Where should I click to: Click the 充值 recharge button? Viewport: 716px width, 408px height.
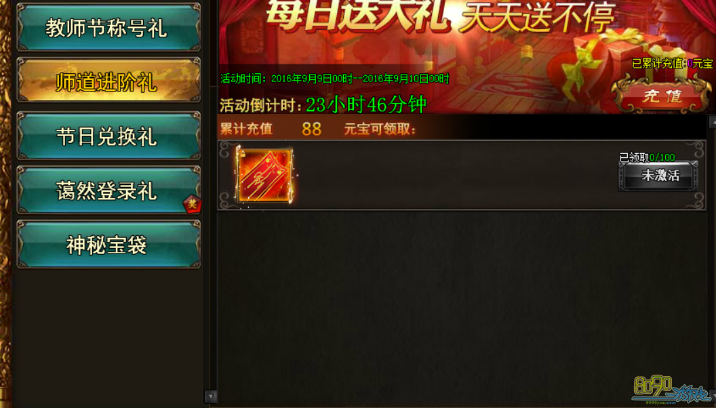point(662,96)
